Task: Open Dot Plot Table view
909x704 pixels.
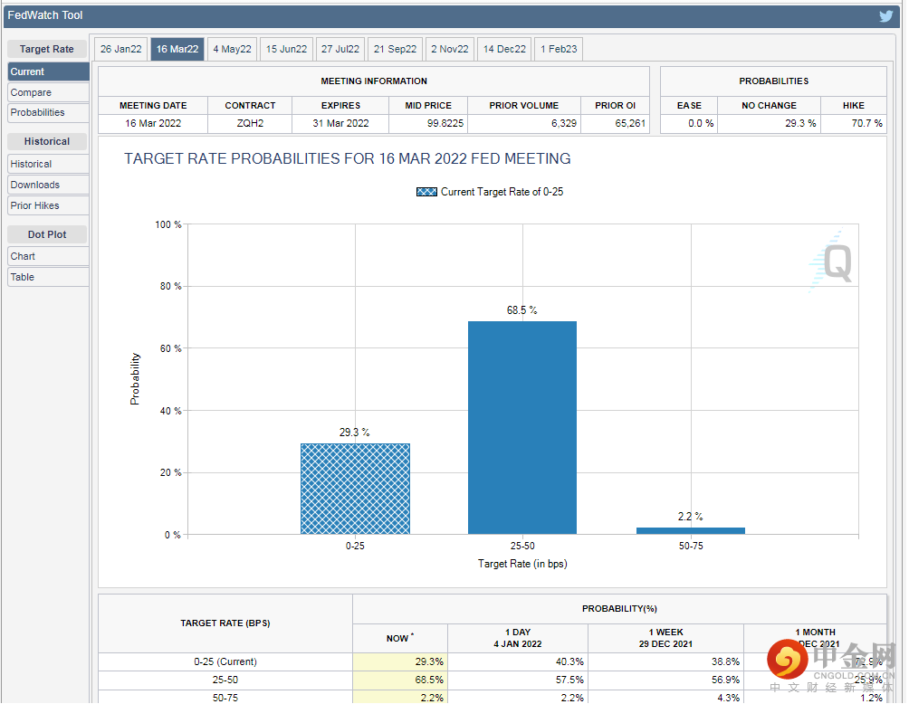Action: coord(47,277)
